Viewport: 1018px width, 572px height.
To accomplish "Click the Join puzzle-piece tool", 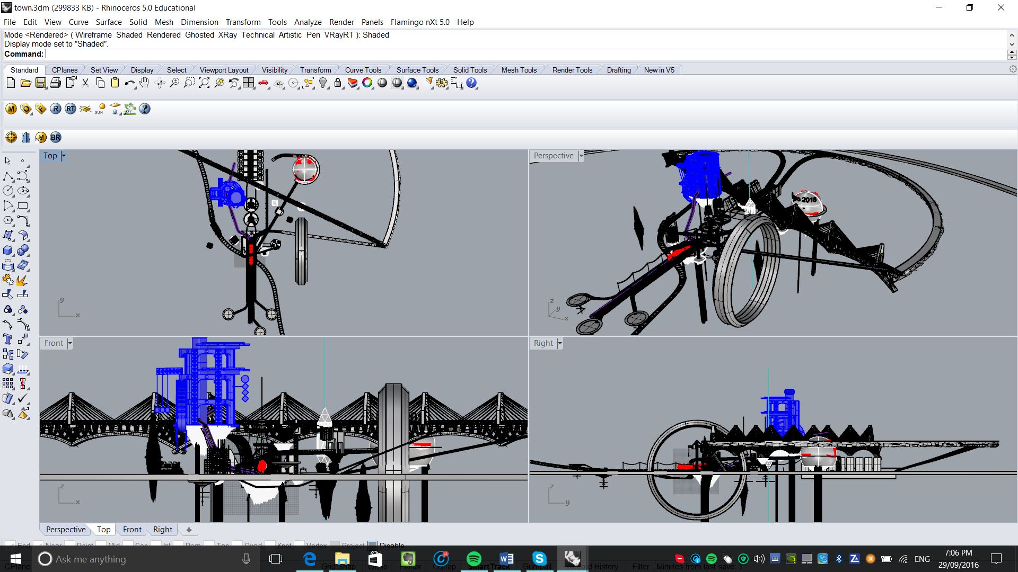I will click(8, 280).
